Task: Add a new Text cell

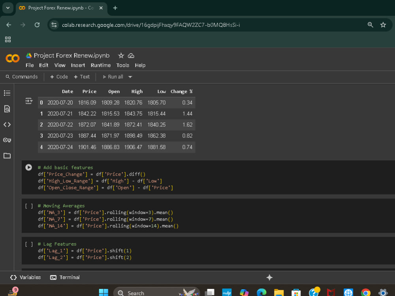Action: click(x=82, y=77)
